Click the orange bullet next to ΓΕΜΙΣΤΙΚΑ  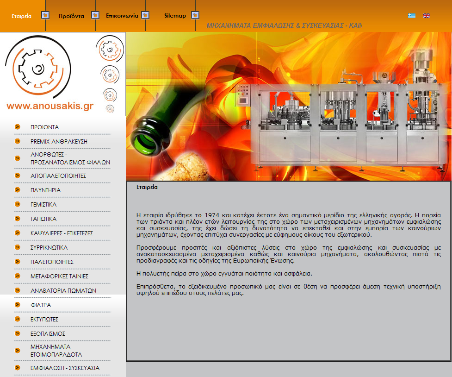coord(18,204)
